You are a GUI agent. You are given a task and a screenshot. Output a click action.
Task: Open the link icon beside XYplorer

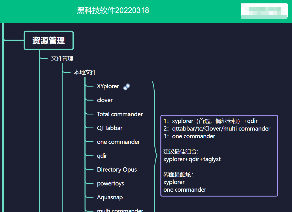(127, 87)
